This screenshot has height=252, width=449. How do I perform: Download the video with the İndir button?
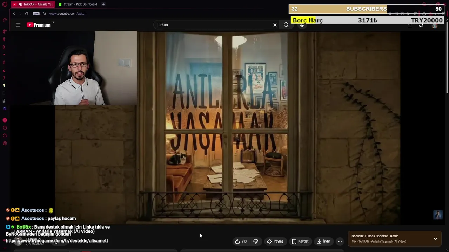point(323,241)
